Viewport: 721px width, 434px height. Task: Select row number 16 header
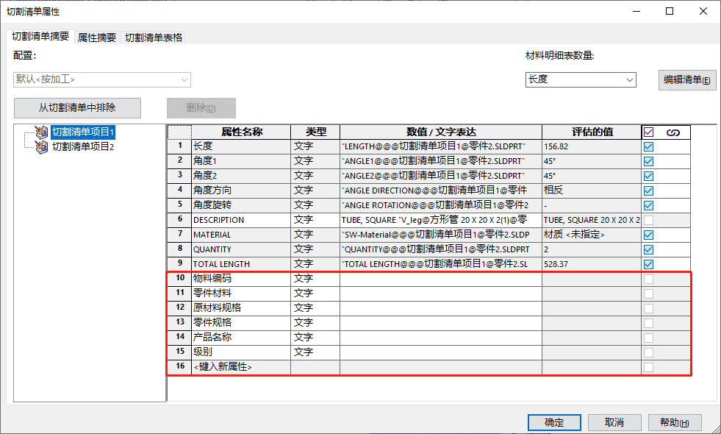pos(180,367)
